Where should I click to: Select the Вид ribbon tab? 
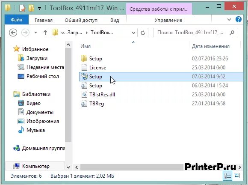coord(115,20)
